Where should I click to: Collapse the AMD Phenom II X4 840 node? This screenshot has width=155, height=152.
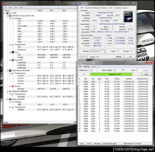7,70
